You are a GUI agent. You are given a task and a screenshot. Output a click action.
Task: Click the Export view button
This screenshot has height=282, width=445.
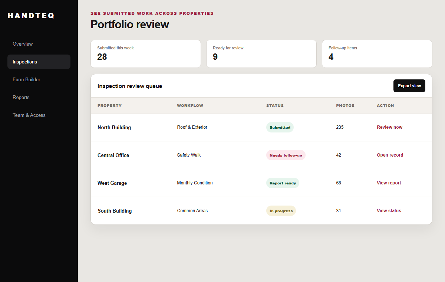tap(409, 86)
